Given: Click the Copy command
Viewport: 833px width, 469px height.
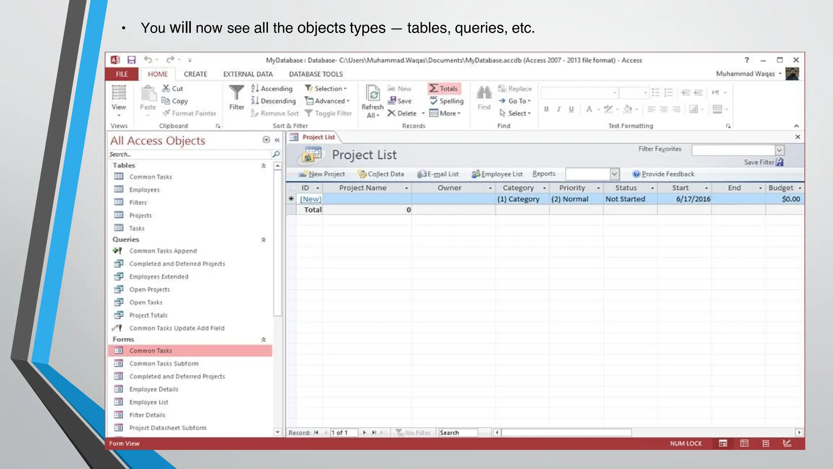Looking at the screenshot, I should [175, 101].
